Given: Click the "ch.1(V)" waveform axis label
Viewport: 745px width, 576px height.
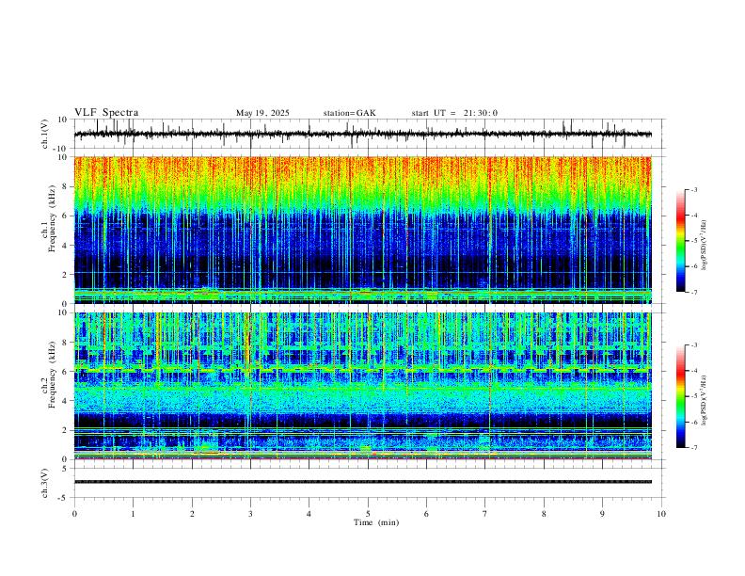Looking at the screenshot, I should click(45, 134).
